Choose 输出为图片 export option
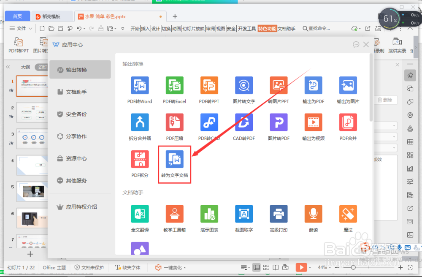The height and width of the screenshot is (277, 422). tap(348, 90)
